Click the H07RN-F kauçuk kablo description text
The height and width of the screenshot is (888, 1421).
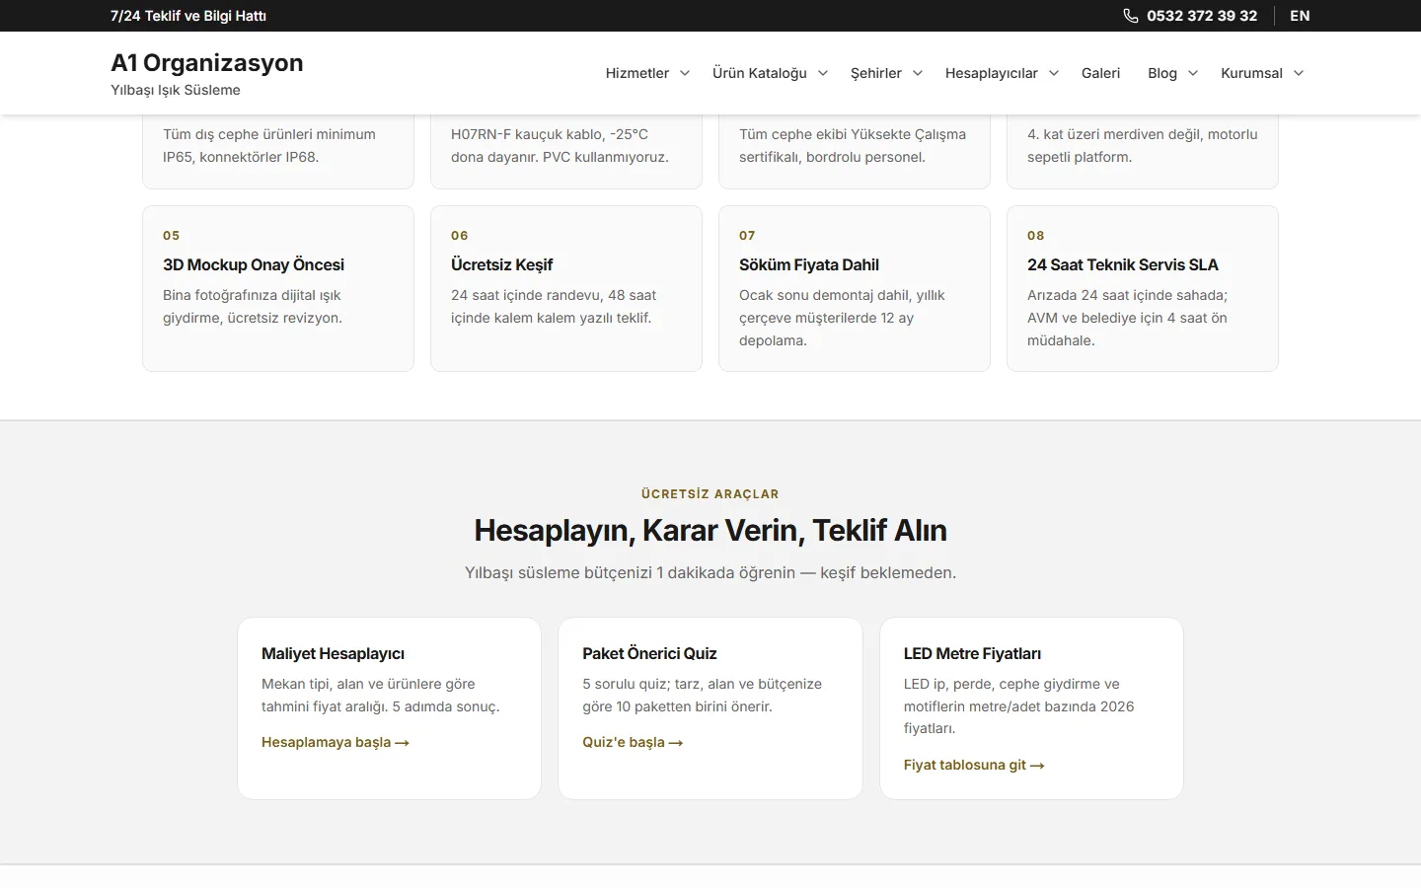pos(560,145)
